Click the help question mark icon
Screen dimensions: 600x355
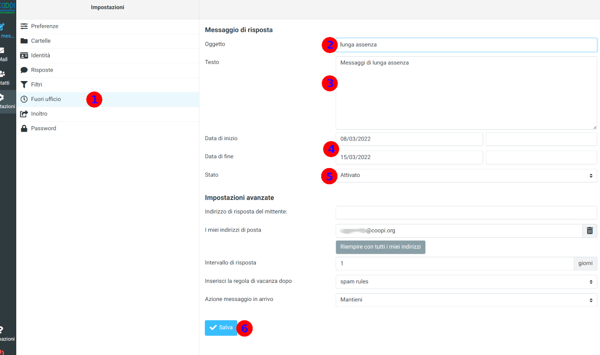pos(2,330)
